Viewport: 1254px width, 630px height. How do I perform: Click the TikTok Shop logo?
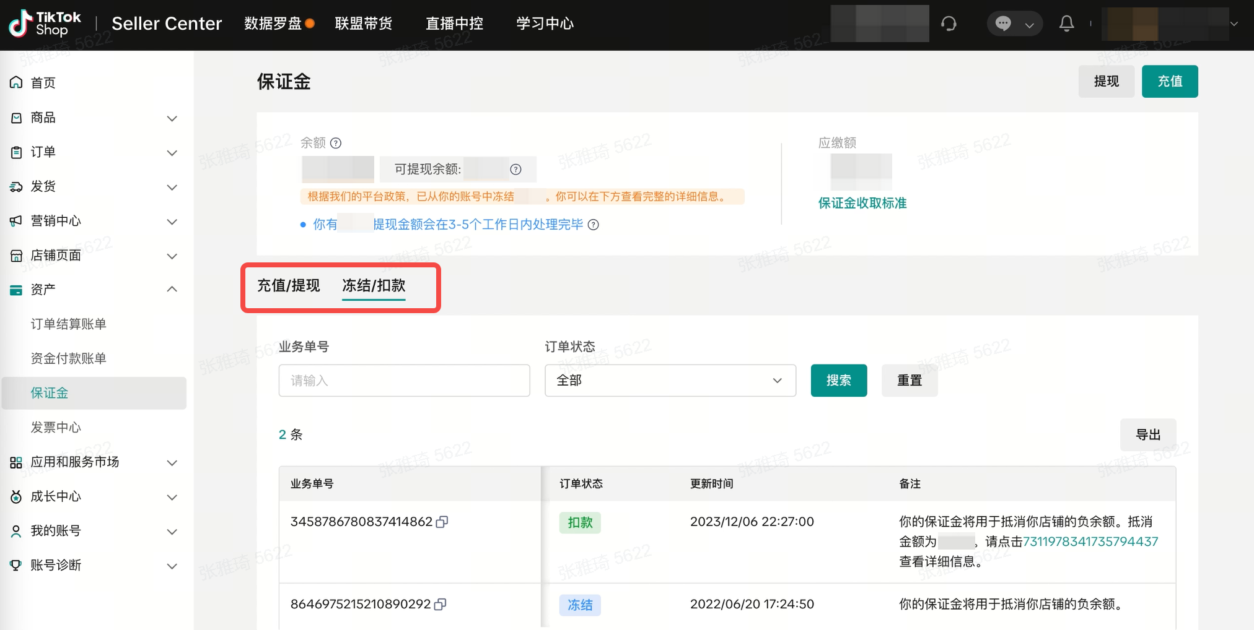click(45, 24)
